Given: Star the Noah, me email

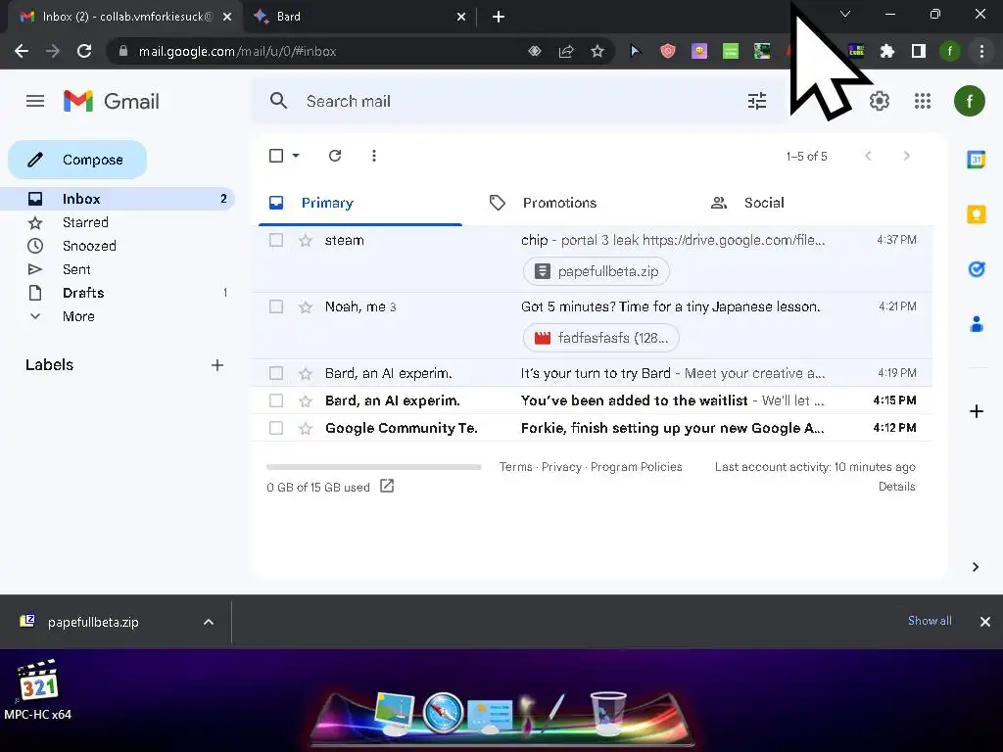Looking at the screenshot, I should (306, 306).
